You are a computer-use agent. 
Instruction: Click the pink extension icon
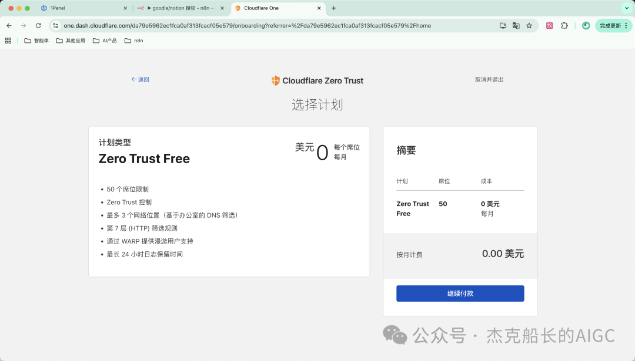click(x=550, y=25)
